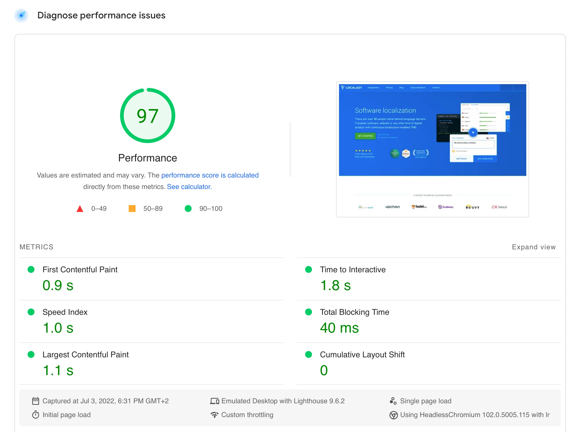Click the Chromium logo icon
This screenshot has width=578, height=432.
393,415
